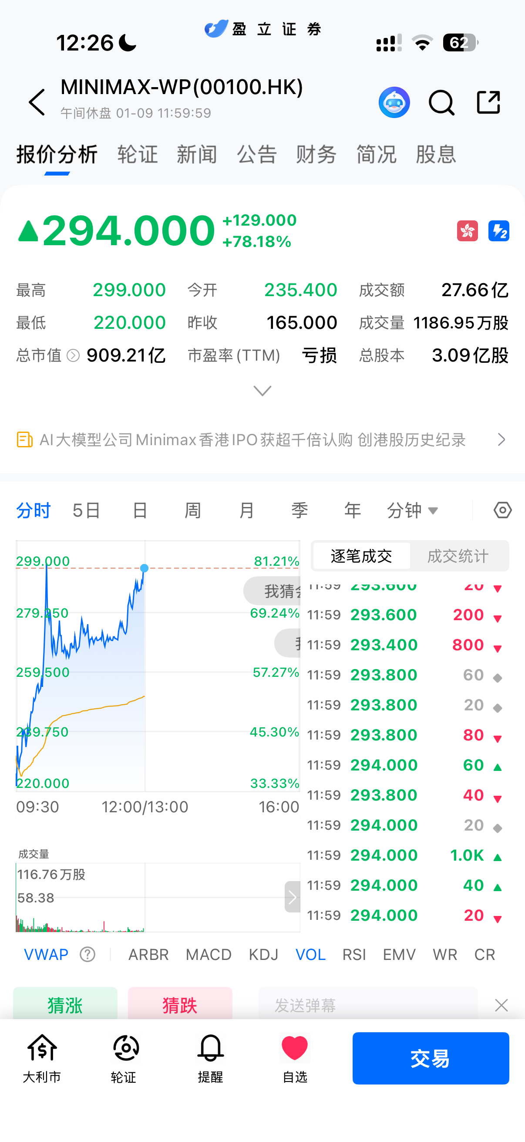Tap the 200 volume trade row at 293.600
The image size is (525, 1142).
pos(405,615)
